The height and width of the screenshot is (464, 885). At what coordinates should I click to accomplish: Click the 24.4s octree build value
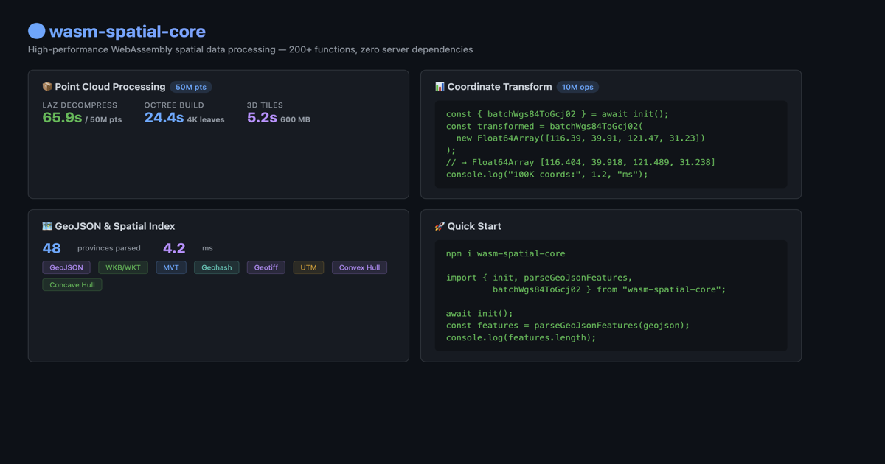[164, 118]
